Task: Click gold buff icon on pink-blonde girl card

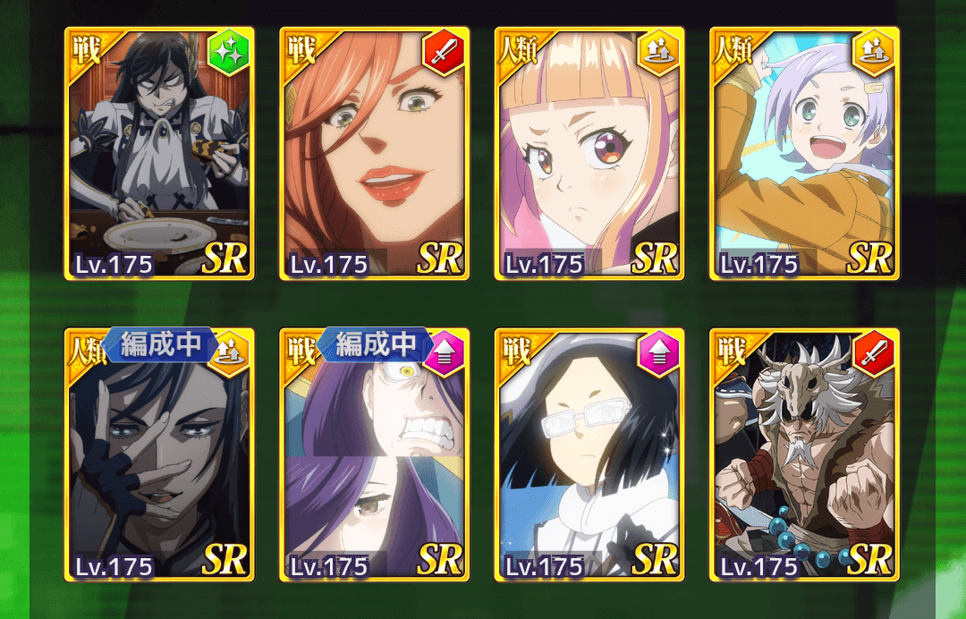Action: pos(658,53)
